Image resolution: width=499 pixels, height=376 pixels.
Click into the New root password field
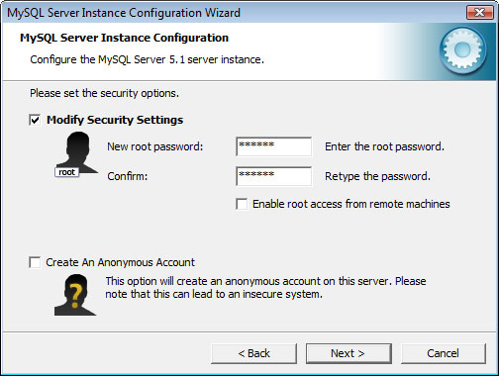click(274, 146)
